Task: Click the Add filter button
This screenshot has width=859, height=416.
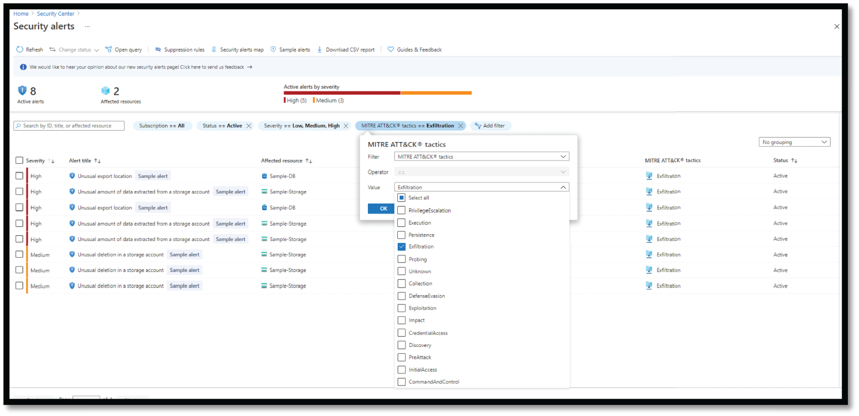Action: [x=490, y=125]
